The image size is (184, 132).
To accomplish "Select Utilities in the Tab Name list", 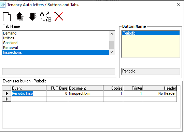I will (56, 38).
